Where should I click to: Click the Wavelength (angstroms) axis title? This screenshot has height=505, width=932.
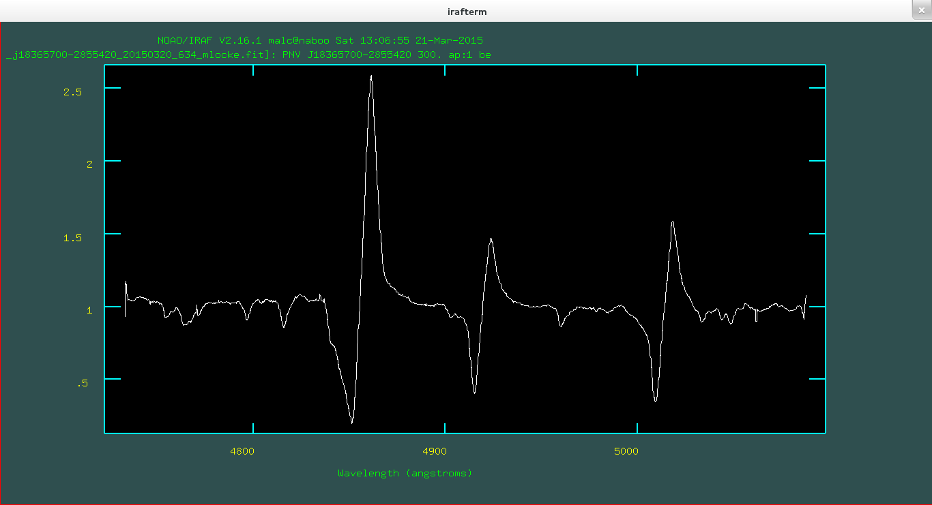tap(405, 473)
